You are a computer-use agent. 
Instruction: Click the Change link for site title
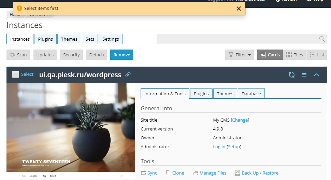[240, 120]
